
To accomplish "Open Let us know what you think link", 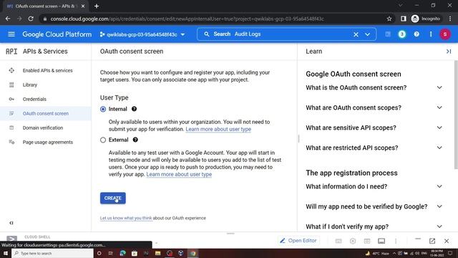I will click(126, 218).
